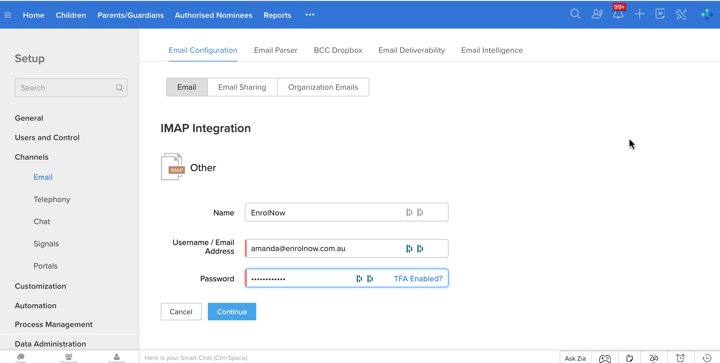Click the user profile avatar icon

(706, 14)
